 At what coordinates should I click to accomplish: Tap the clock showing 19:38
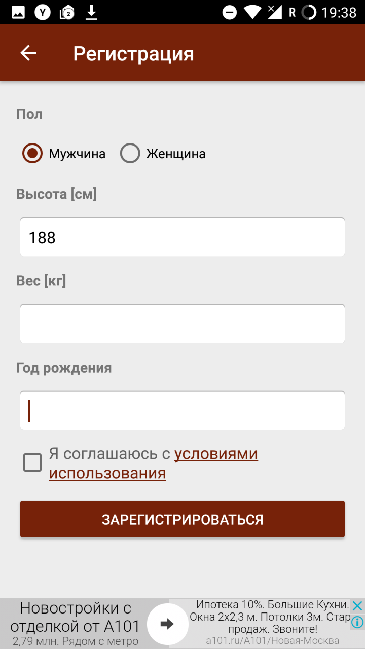[x=339, y=12]
